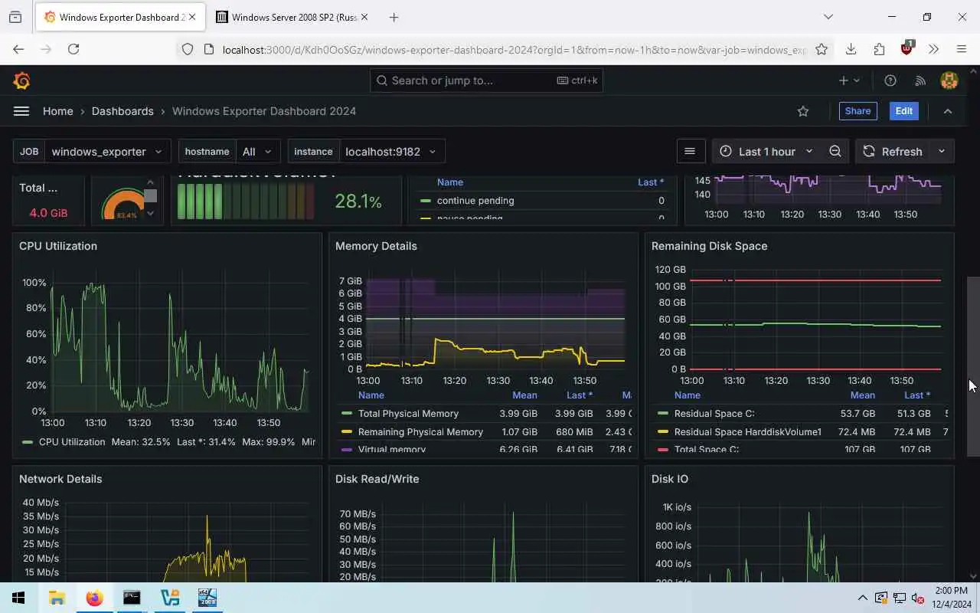Open the hamburger navigation menu
The height and width of the screenshot is (613, 980).
(x=21, y=111)
